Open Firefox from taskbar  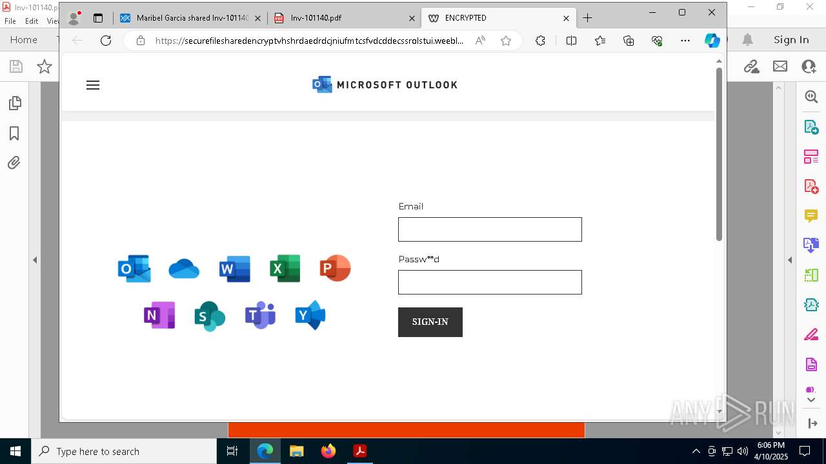point(328,451)
